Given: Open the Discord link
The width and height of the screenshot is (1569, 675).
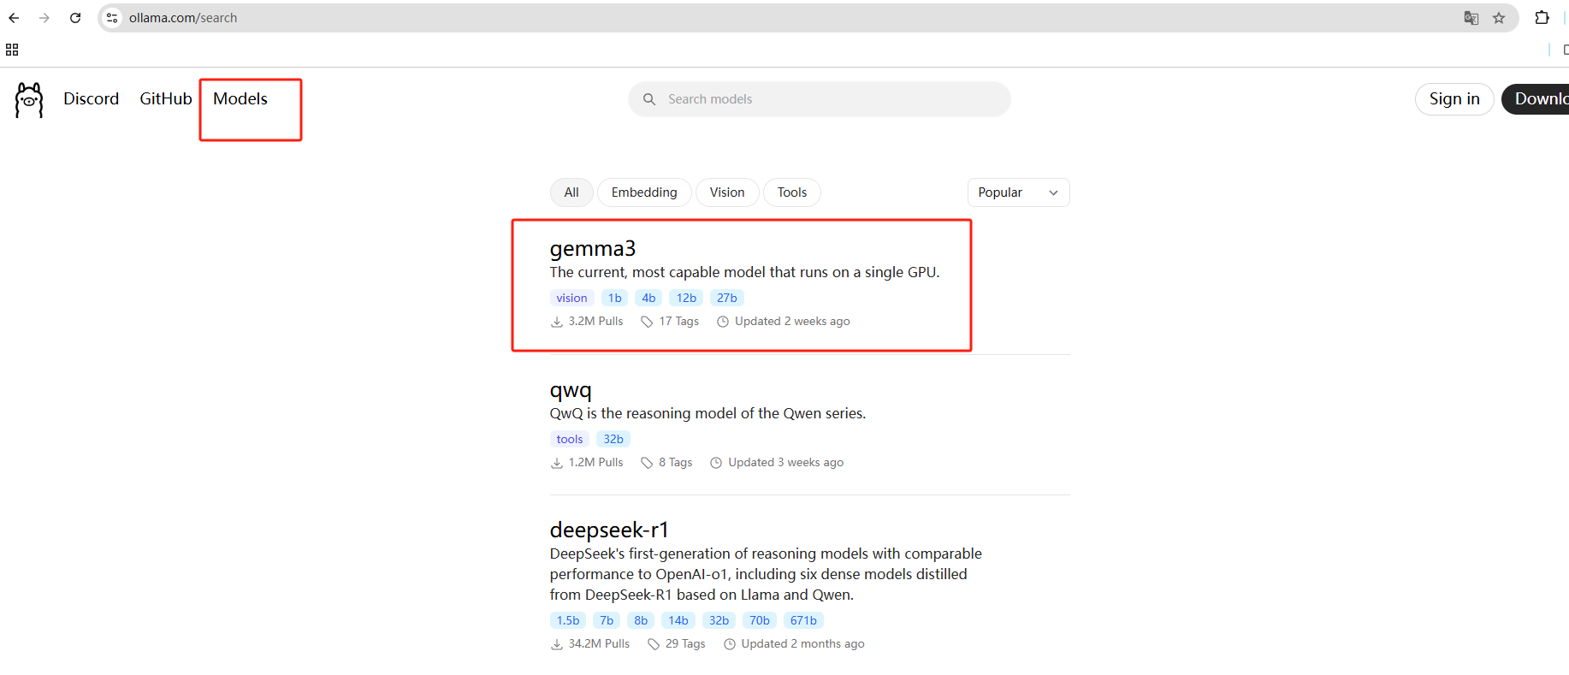Looking at the screenshot, I should [91, 99].
